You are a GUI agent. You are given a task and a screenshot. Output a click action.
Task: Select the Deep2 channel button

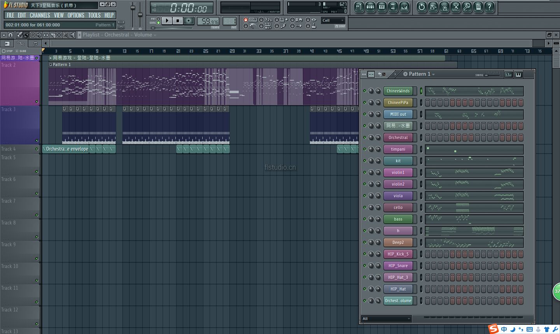coord(398,242)
